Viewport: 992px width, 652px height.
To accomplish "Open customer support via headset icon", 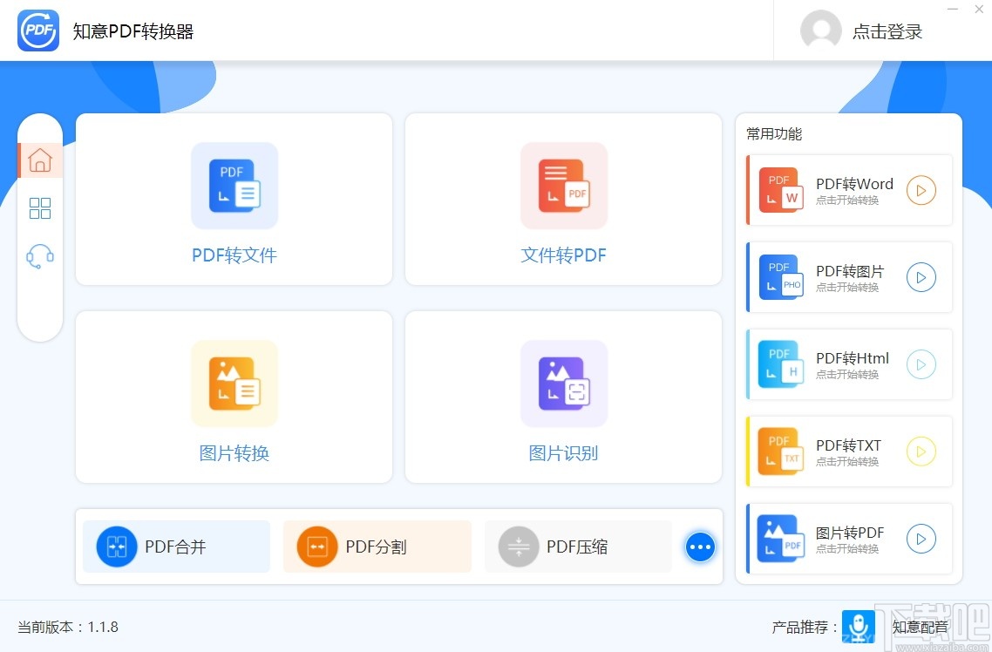I will 40,255.
